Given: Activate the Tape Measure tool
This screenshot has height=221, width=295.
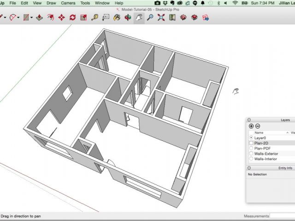Looking at the screenshot, I should (x=94, y=18).
